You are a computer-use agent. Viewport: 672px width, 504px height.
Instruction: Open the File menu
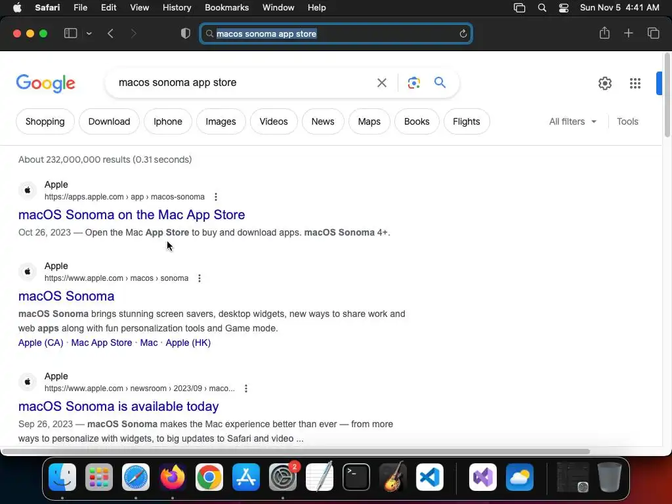point(80,7)
